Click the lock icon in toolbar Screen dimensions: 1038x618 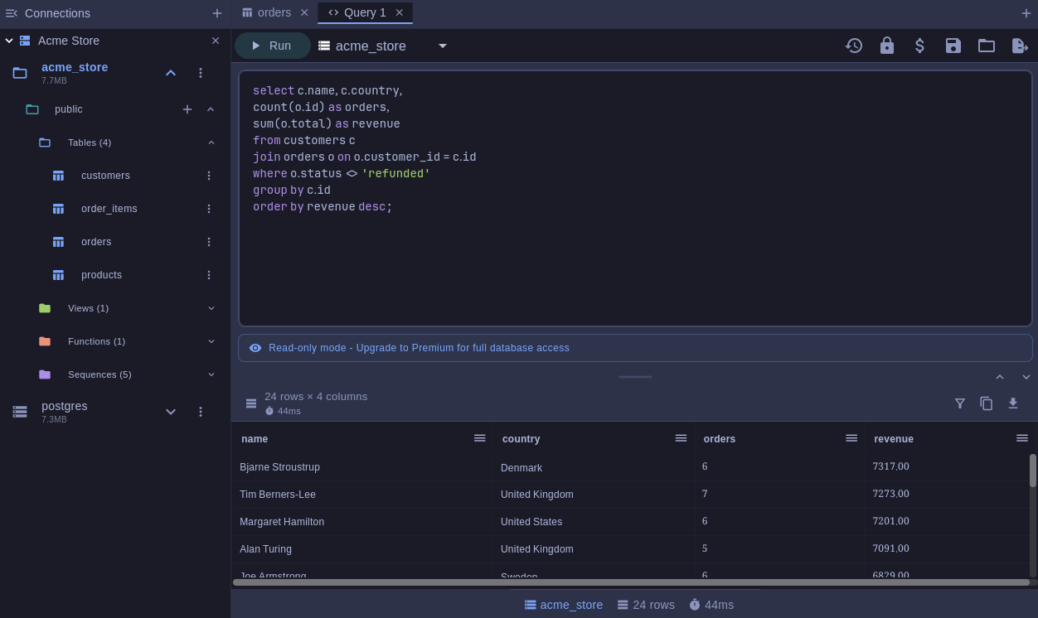pyautogui.click(x=887, y=46)
